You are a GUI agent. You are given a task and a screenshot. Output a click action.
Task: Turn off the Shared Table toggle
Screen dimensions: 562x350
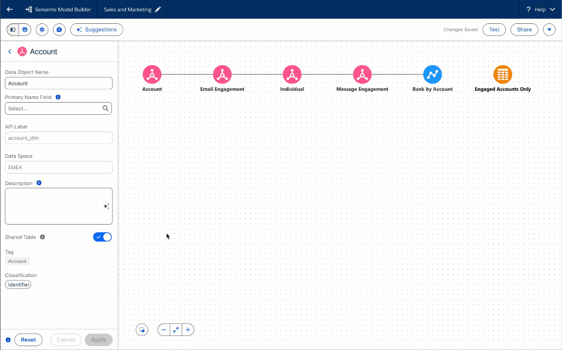[x=103, y=237]
